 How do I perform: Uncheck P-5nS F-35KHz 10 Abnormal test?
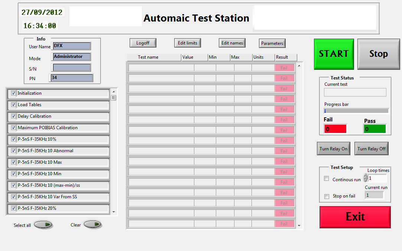[14, 151]
